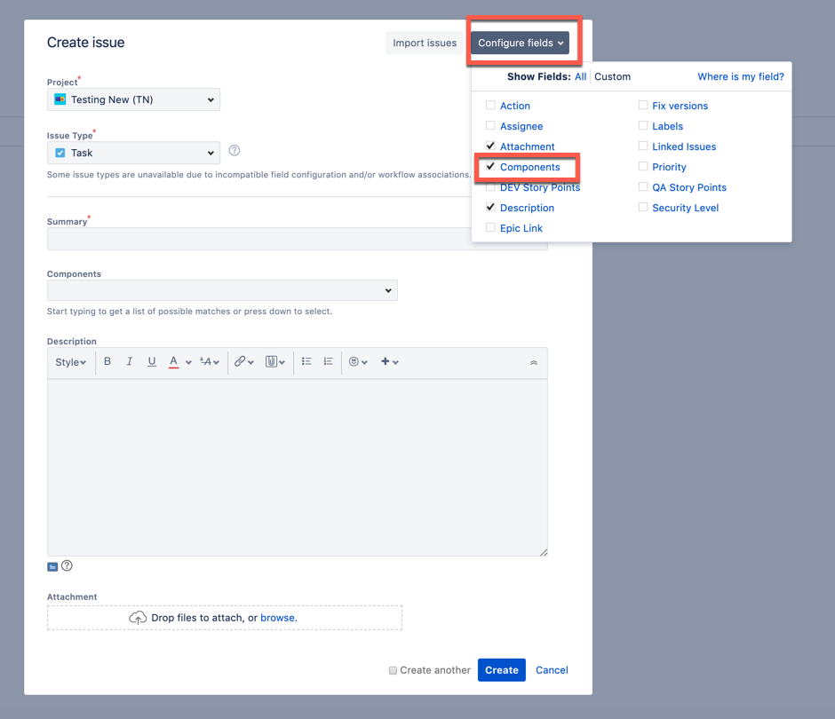Open the Where is my field? link

[x=741, y=76]
